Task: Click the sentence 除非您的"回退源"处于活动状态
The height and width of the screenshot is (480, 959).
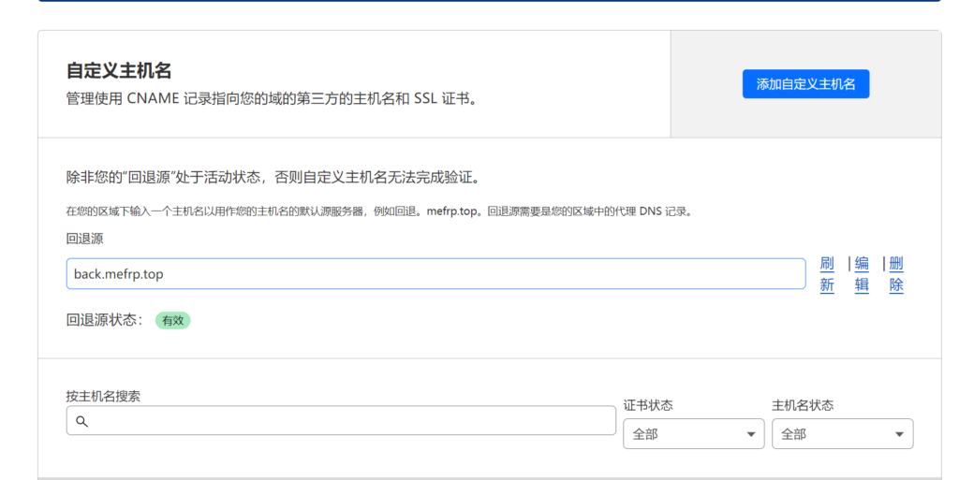Action: [x=164, y=178]
